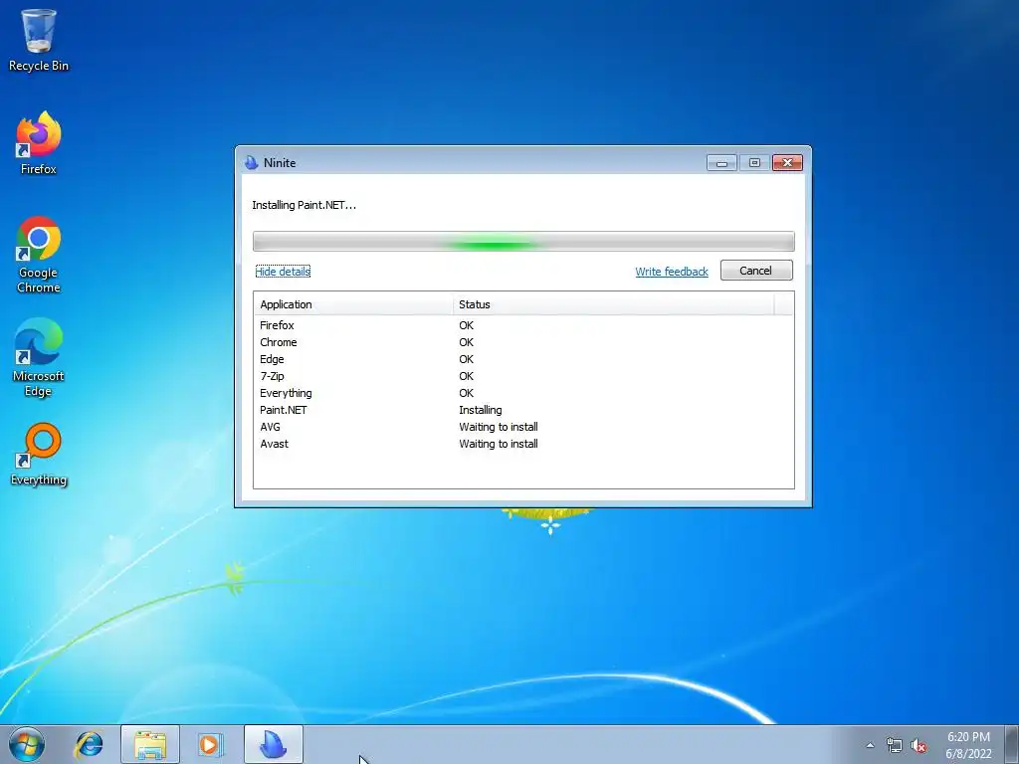
Task: Click the OK status beside Firefox
Action: coord(466,325)
